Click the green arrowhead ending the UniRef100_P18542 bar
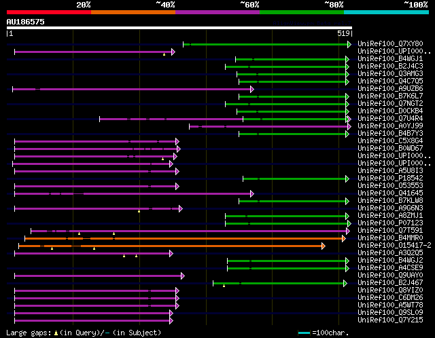 347,179
